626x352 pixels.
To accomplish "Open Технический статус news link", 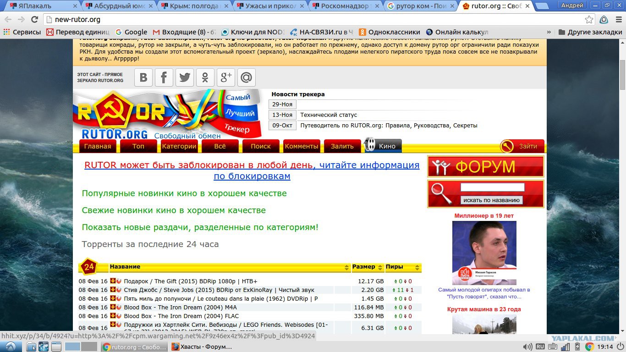I will (x=329, y=115).
